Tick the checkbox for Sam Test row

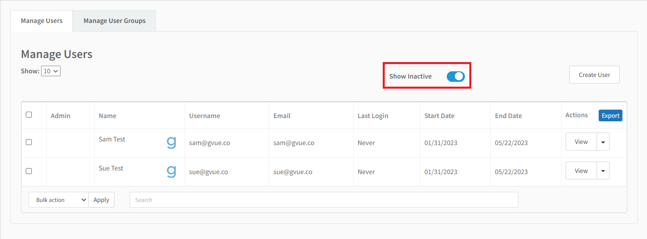coord(29,142)
